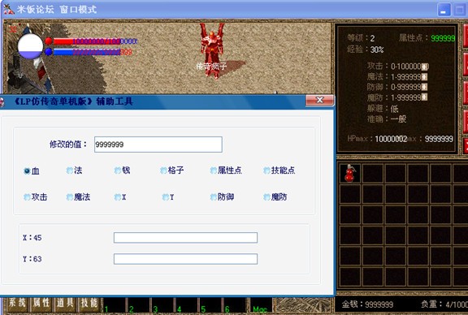468x315 pixels.
Task: Click the blue MP bar
Action: tap(87, 52)
